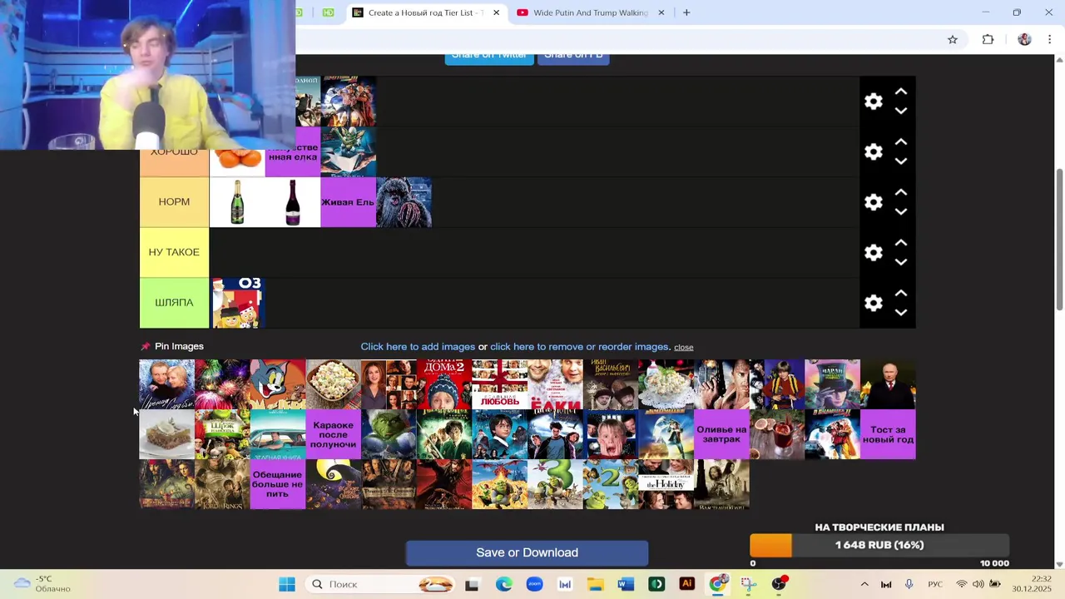
Task: Select the 'Ёлки' movie poster
Action: click(555, 384)
